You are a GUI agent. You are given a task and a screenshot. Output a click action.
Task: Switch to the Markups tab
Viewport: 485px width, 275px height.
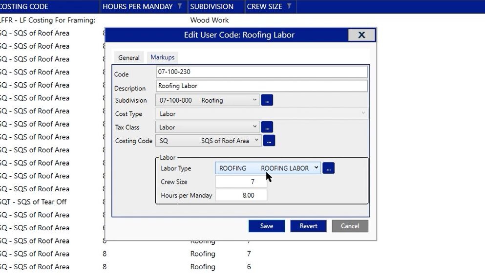tap(162, 57)
